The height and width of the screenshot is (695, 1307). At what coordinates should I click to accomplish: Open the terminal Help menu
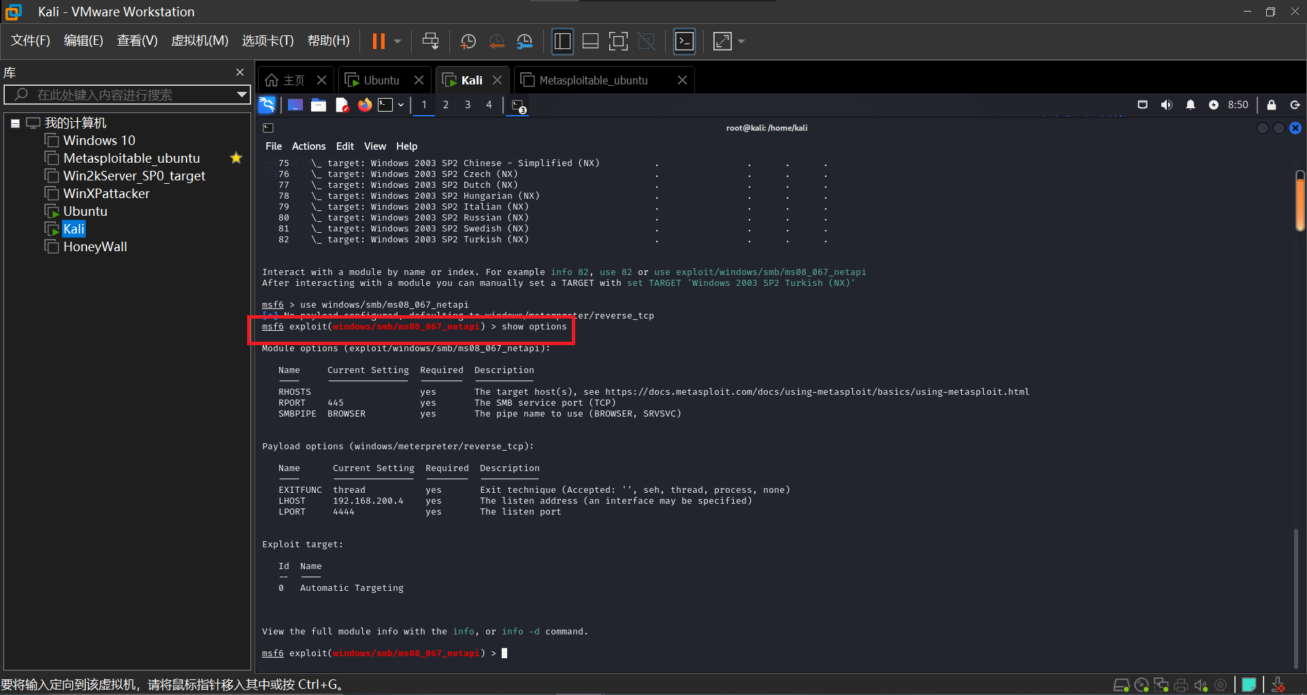[x=407, y=146]
